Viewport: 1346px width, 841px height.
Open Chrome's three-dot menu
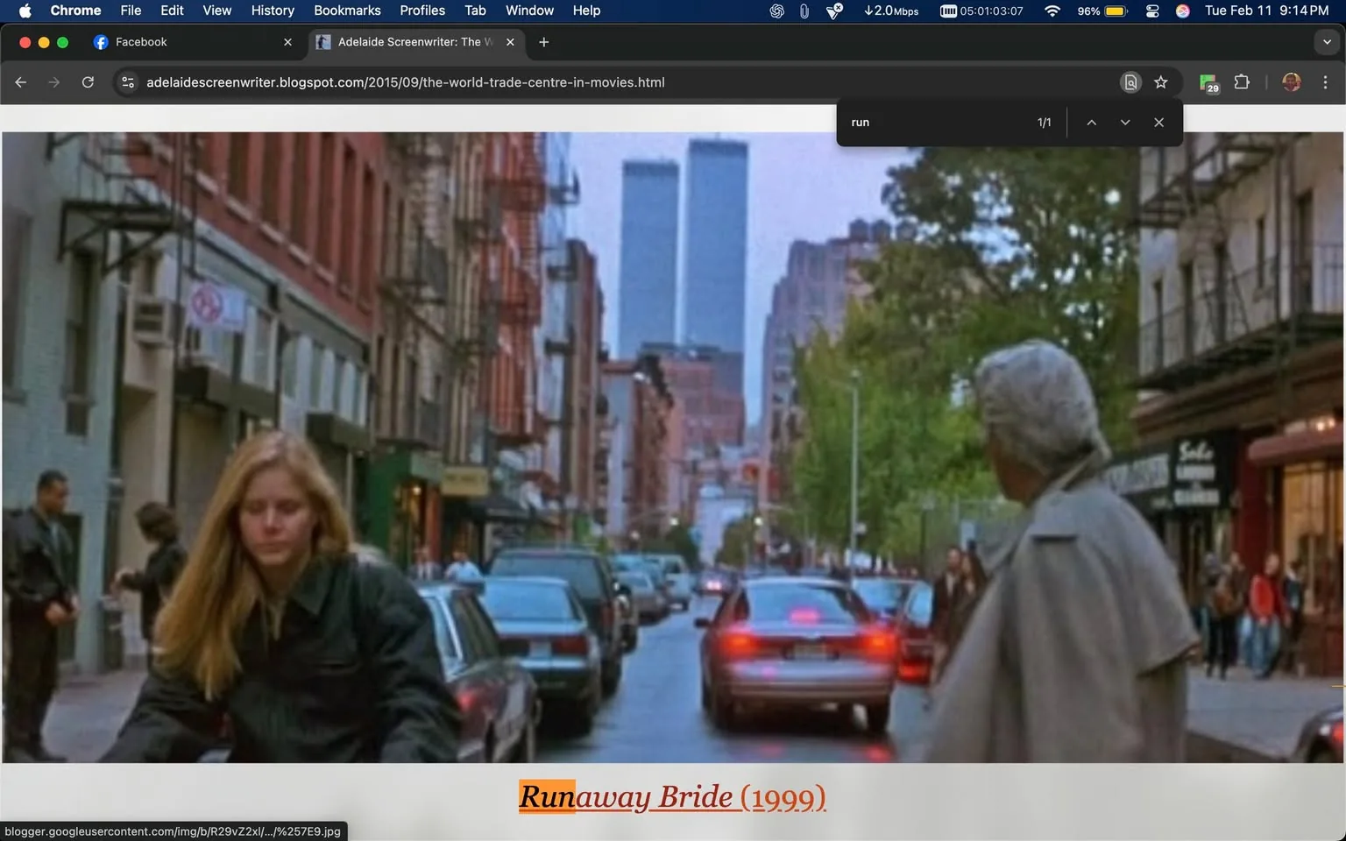click(1326, 81)
